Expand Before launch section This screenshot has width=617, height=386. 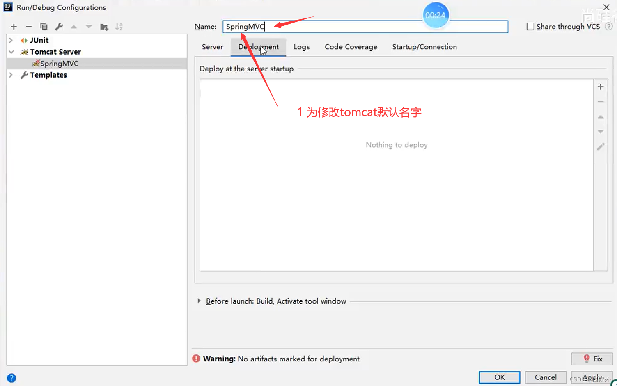pos(199,301)
